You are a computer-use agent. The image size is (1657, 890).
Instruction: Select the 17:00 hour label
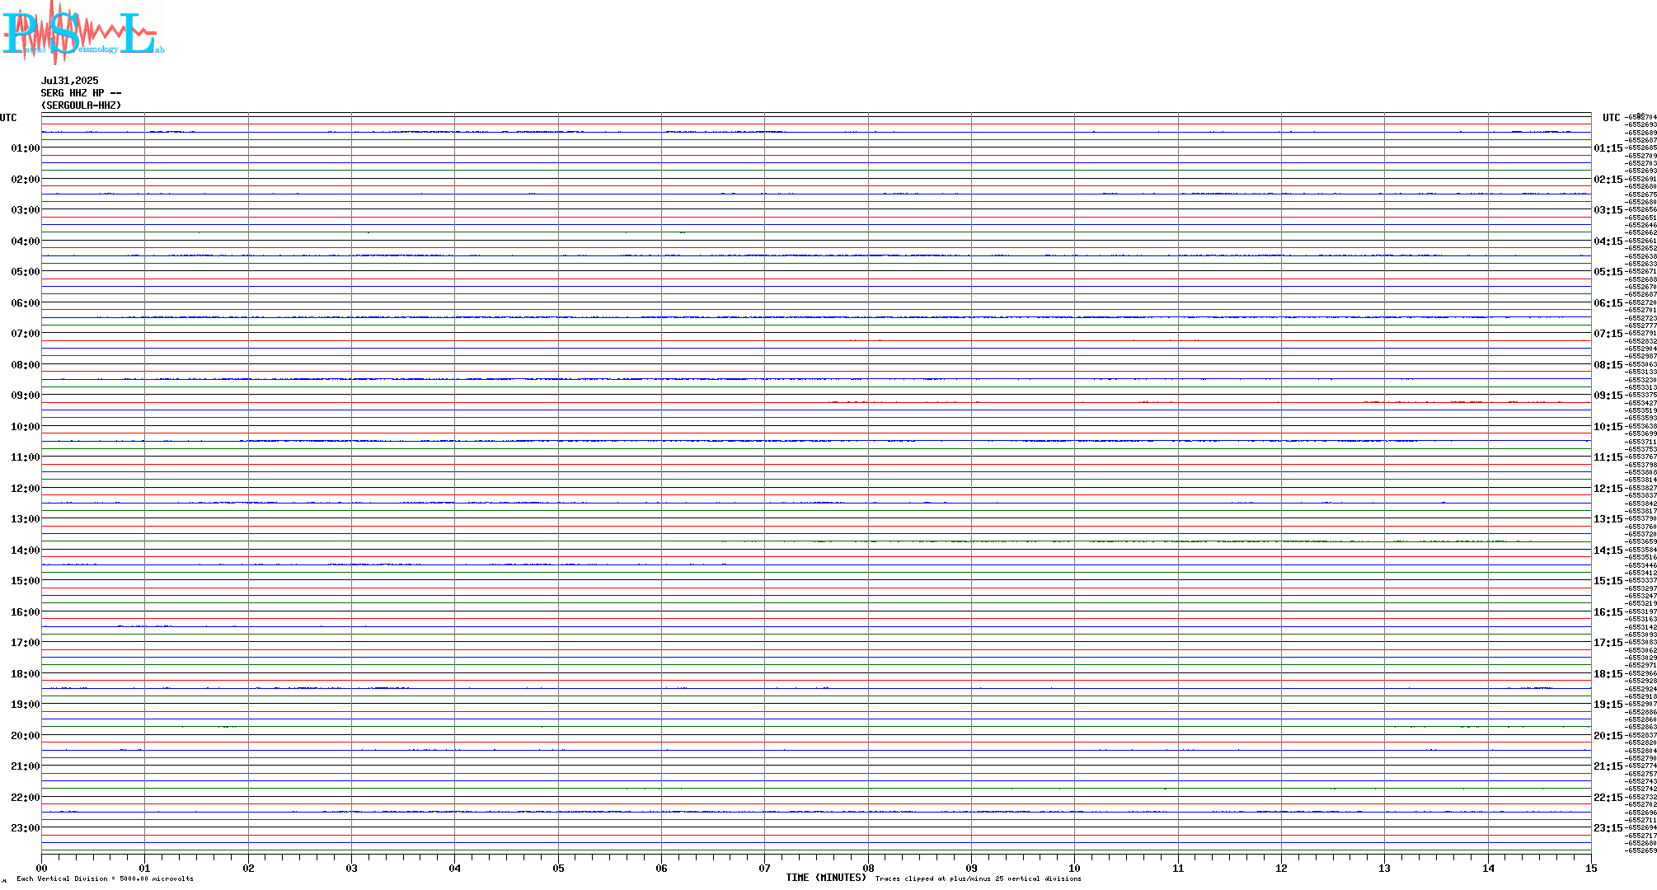click(26, 643)
